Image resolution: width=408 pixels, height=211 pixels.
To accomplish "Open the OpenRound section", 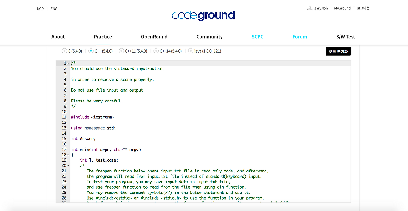I will (154, 37).
